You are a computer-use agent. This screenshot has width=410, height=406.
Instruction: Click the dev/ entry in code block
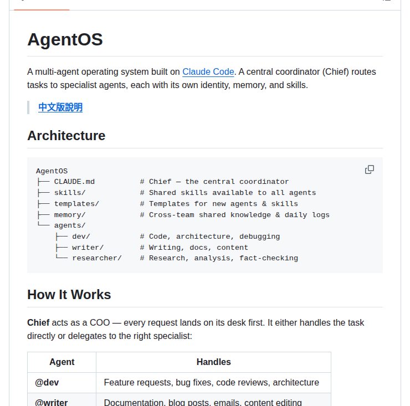tap(81, 237)
